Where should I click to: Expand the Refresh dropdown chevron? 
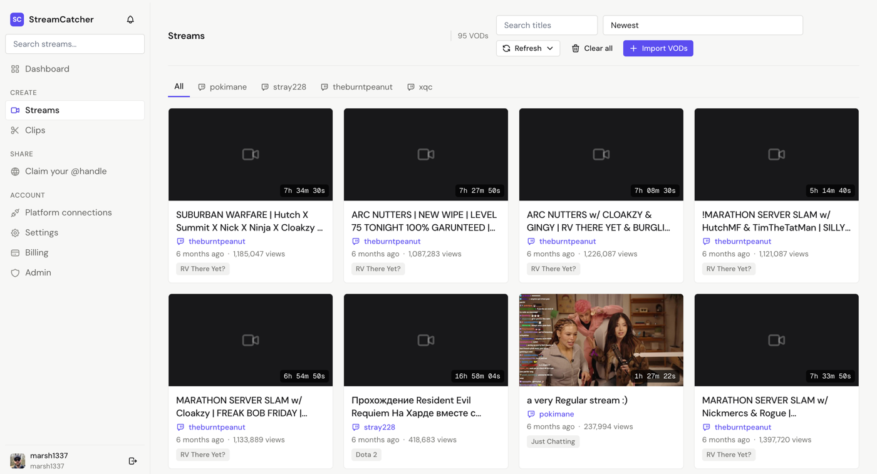click(550, 48)
